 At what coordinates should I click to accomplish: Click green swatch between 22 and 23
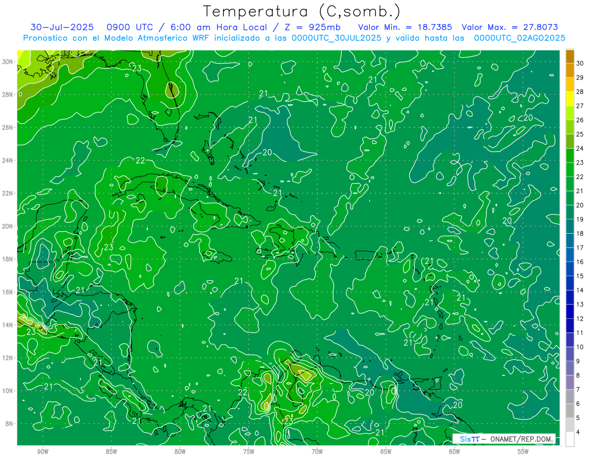coord(570,170)
